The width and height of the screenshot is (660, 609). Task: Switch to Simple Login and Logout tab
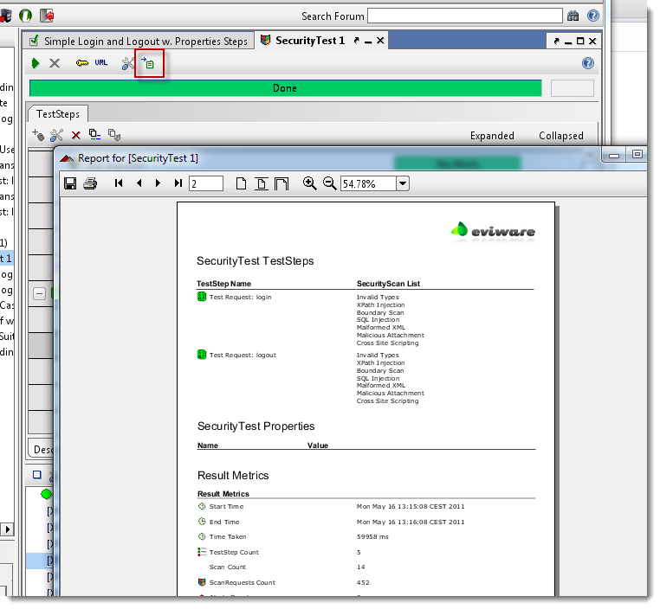click(x=139, y=42)
